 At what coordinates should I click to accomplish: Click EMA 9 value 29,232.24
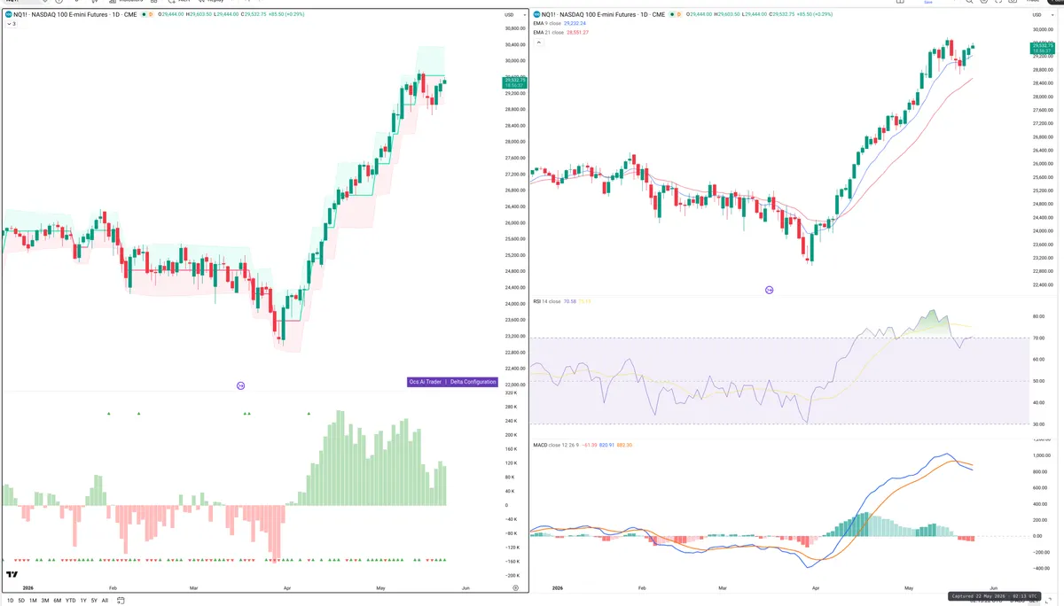pos(575,23)
